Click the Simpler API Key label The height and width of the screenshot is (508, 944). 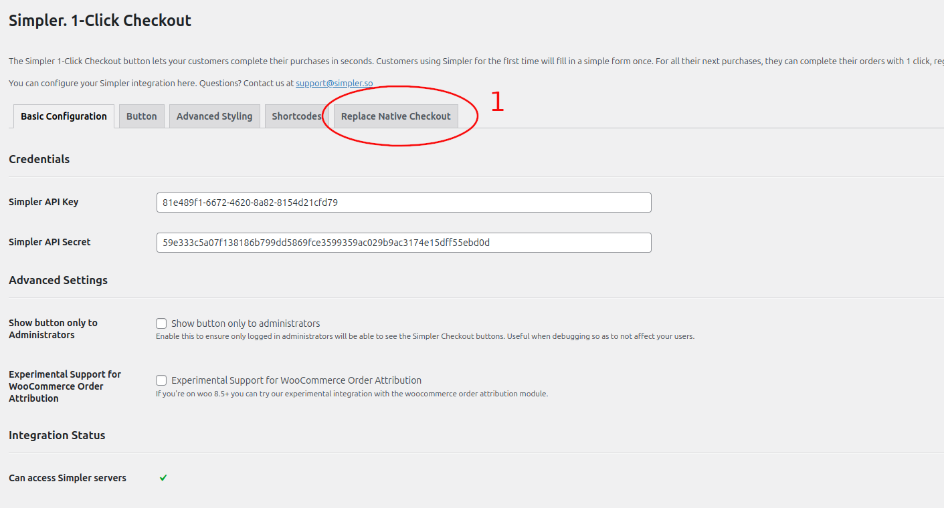tap(43, 202)
